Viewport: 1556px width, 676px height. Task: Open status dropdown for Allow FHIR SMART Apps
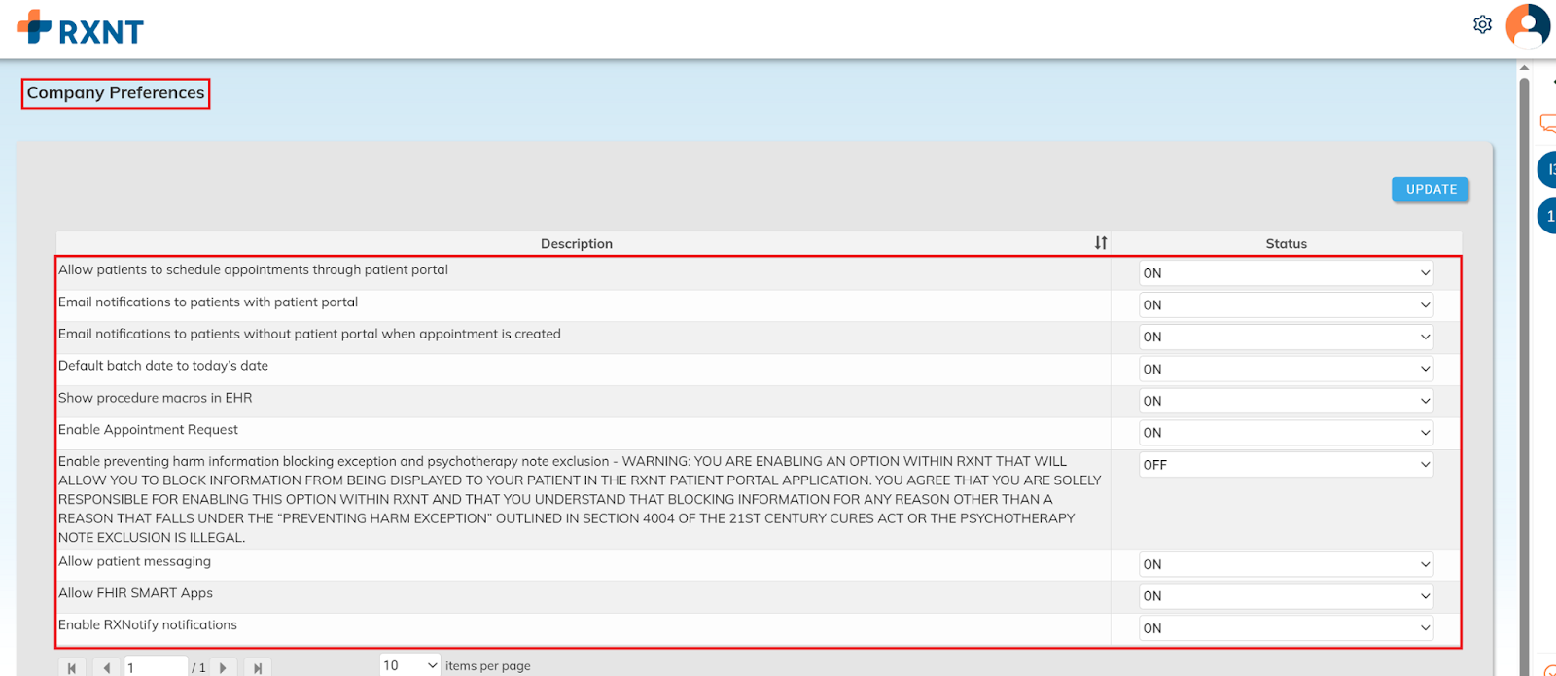point(1286,596)
